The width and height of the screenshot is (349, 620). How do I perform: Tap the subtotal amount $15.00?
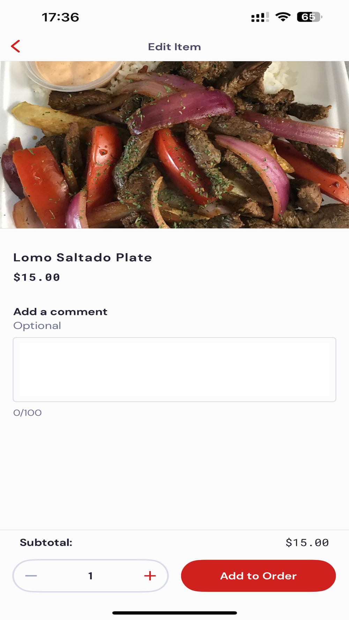[307, 543]
